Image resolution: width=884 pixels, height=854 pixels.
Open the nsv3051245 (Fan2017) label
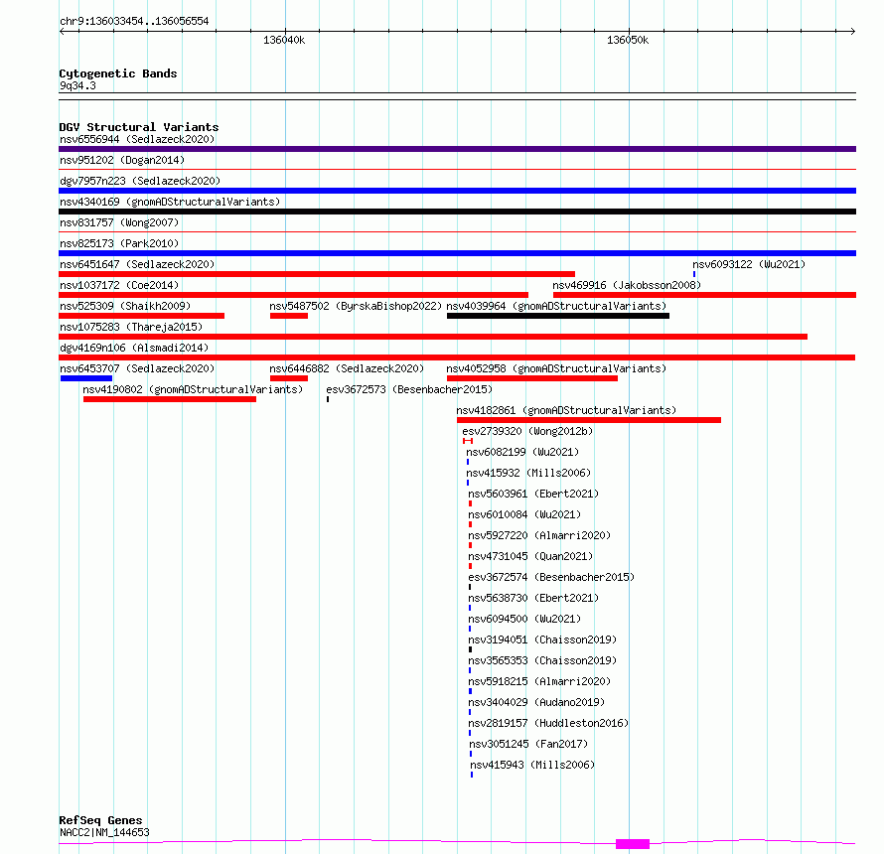point(528,744)
